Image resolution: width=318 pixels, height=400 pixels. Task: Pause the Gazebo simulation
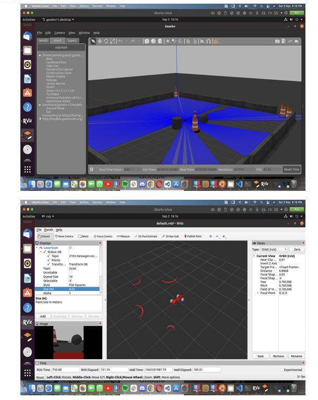91,169
